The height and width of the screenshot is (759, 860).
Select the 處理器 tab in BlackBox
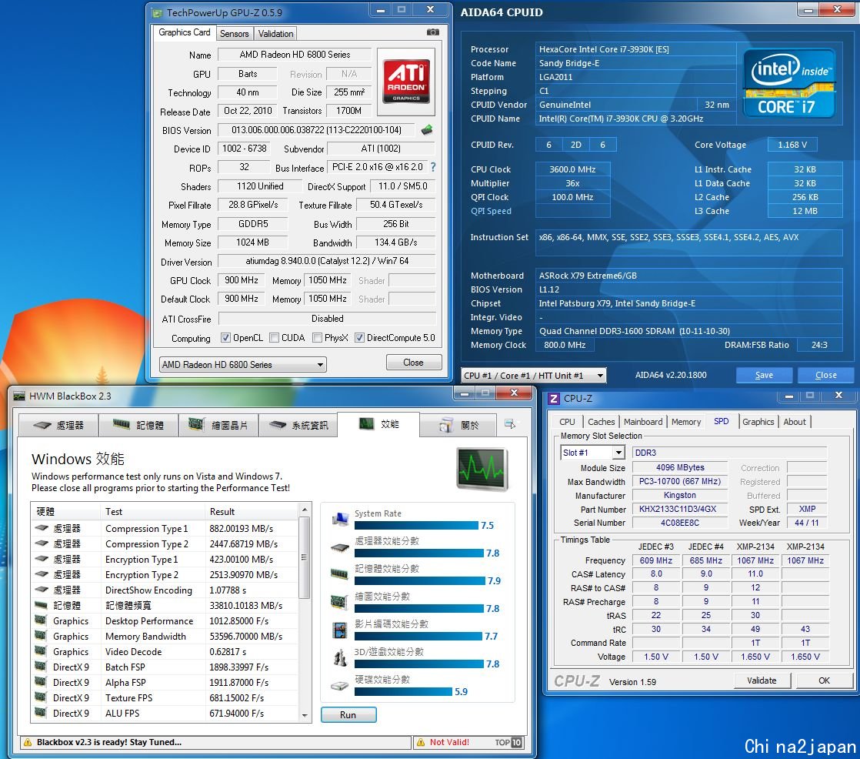(58, 426)
